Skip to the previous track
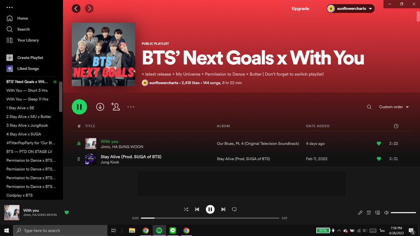420x236 pixels. [197, 209]
